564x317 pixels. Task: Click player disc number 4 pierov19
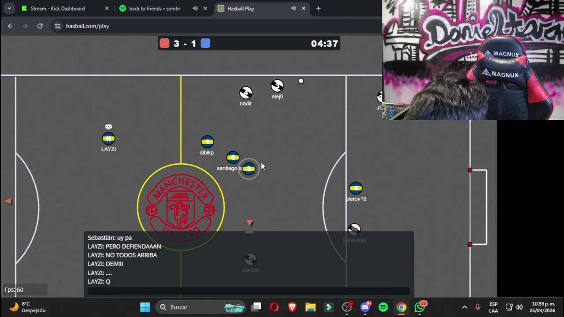coord(356,188)
